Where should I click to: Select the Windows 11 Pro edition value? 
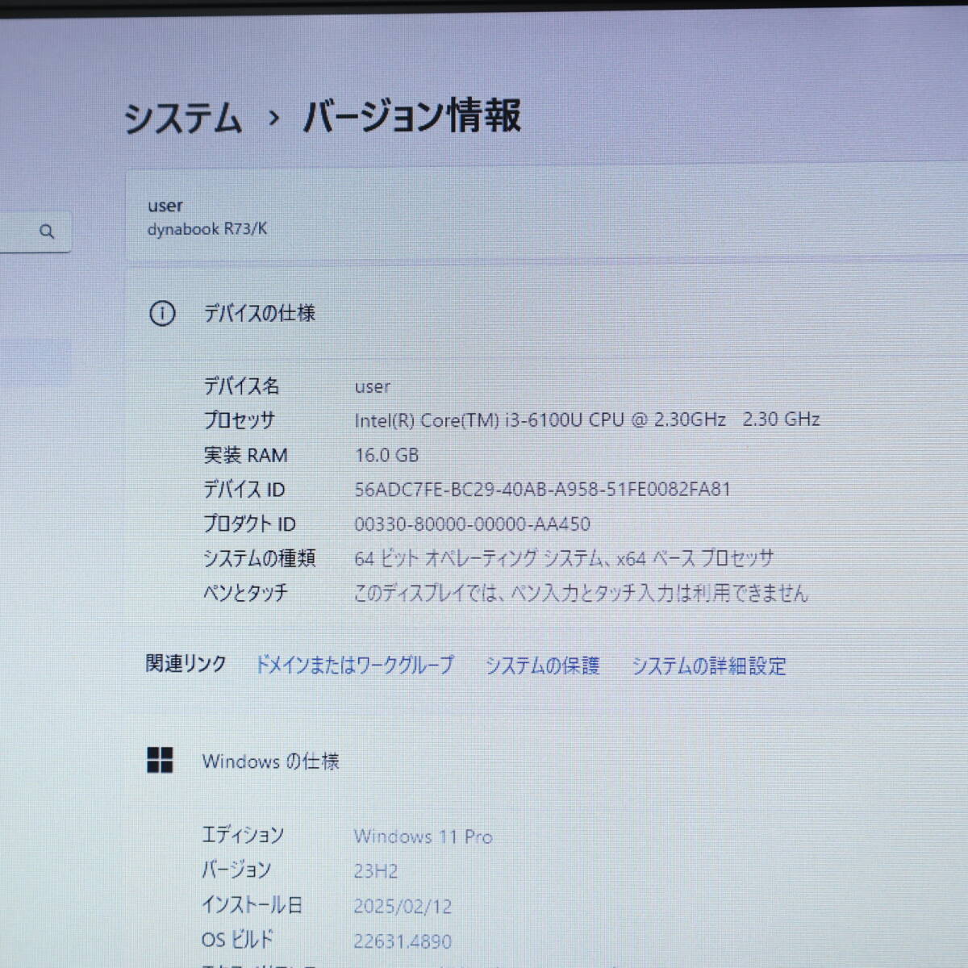click(x=423, y=837)
